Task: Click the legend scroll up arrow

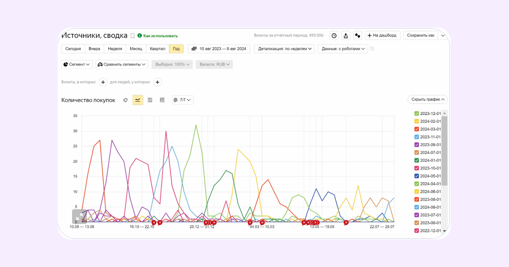Action: (444, 113)
